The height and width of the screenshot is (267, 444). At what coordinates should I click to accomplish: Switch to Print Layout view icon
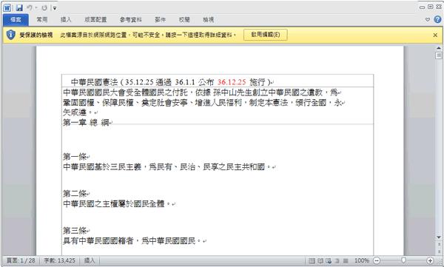(x=312, y=260)
